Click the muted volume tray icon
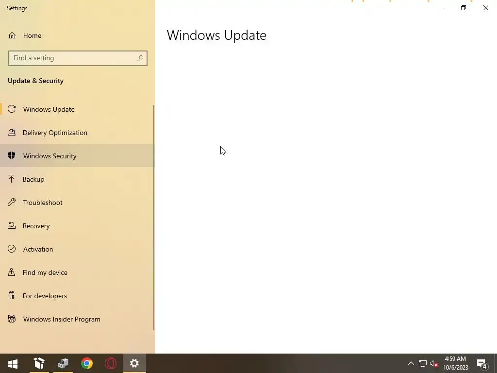Screen dimensions: 497x373 pyautogui.click(x=434, y=364)
